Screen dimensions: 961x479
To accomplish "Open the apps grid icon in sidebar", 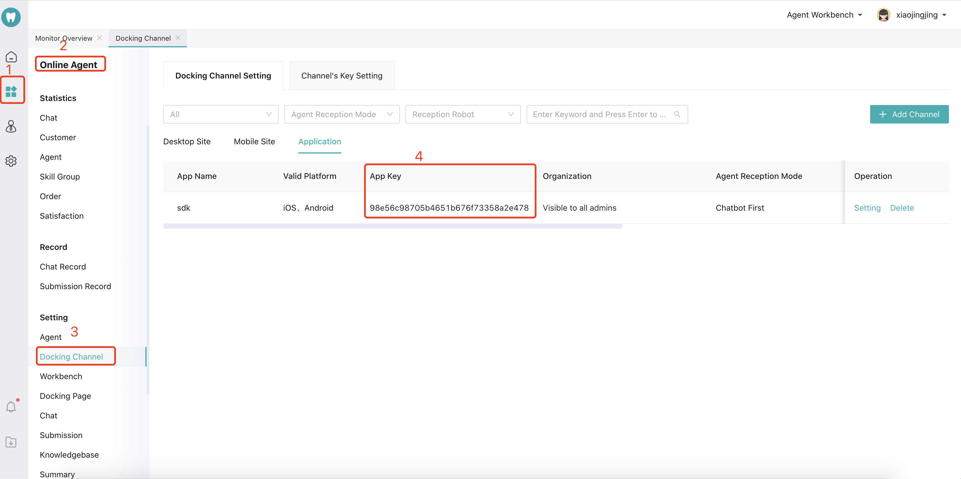I will [x=11, y=91].
